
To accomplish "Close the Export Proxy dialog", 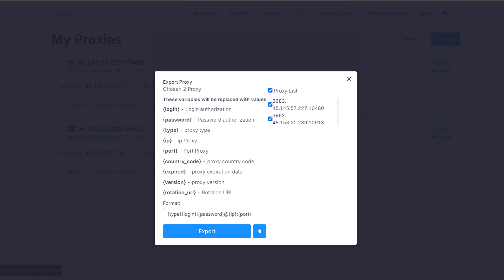I will pyautogui.click(x=349, y=79).
